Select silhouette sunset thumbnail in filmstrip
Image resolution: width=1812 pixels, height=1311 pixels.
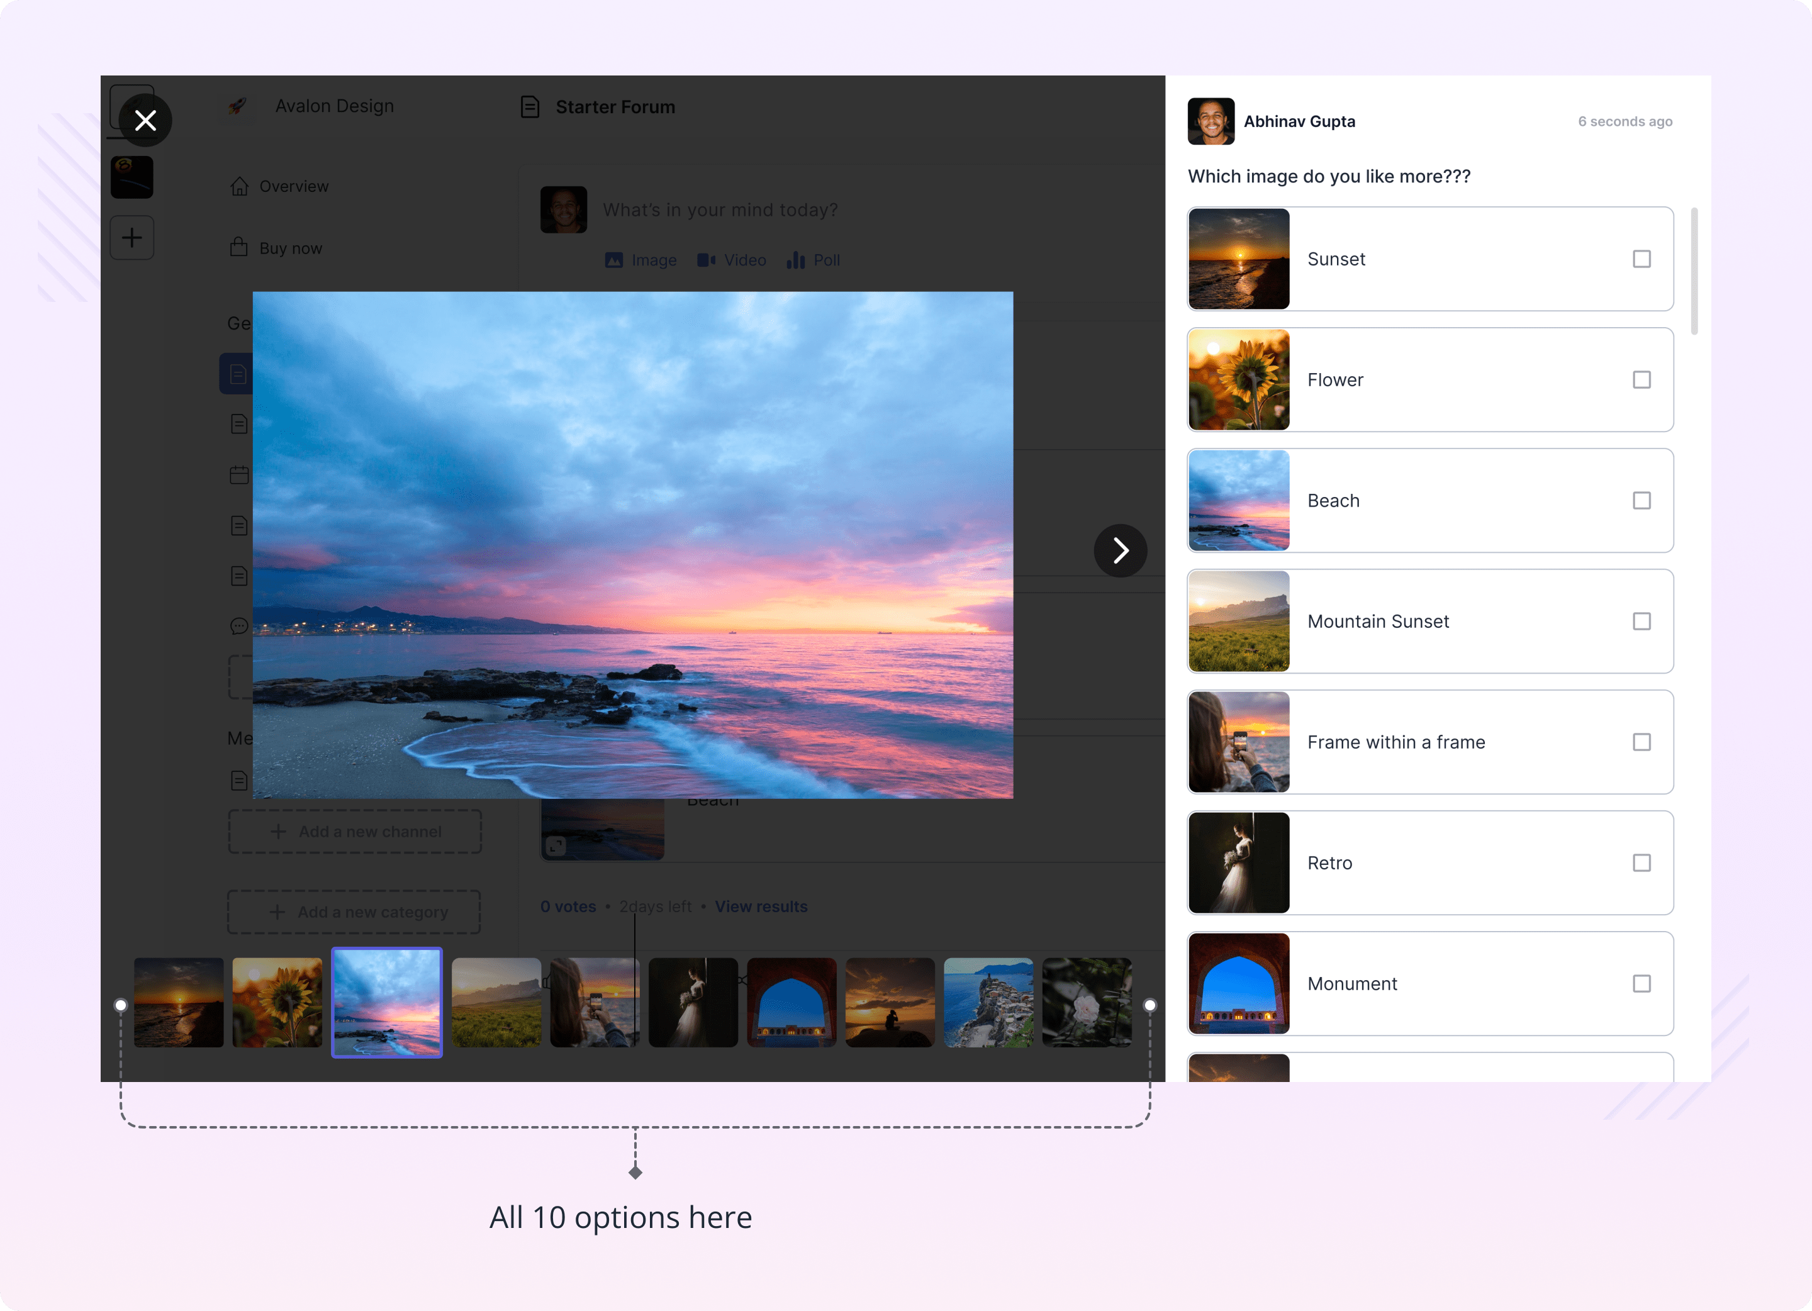click(890, 1003)
